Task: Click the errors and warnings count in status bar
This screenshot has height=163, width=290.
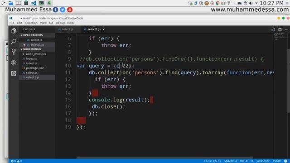Action: pos(16,161)
